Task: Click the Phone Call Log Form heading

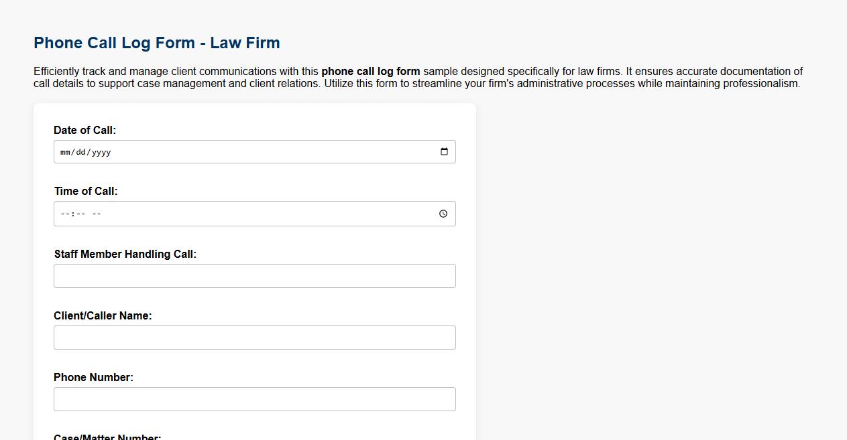Action: [156, 42]
